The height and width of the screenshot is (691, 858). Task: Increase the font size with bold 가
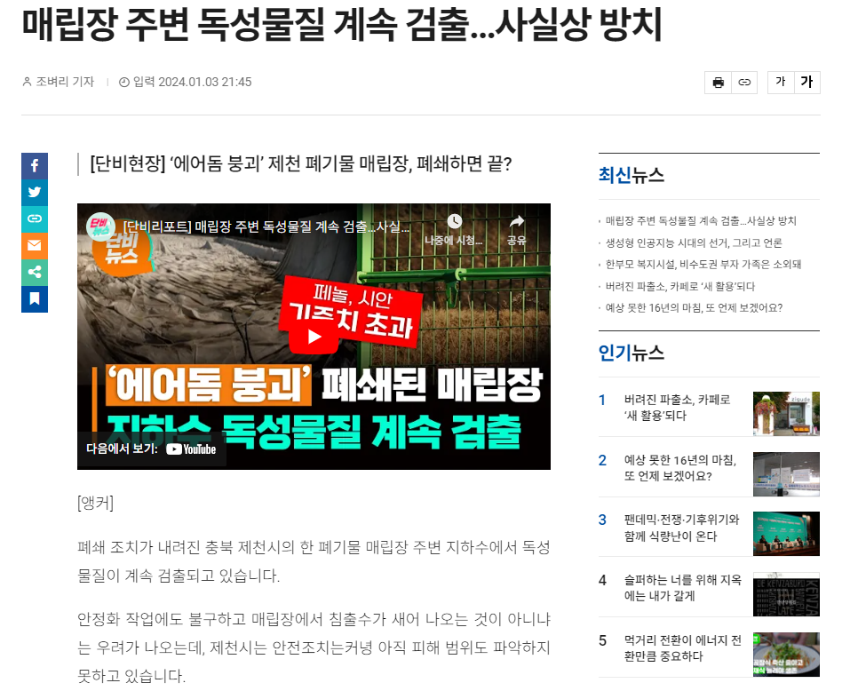pyautogui.click(x=806, y=83)
